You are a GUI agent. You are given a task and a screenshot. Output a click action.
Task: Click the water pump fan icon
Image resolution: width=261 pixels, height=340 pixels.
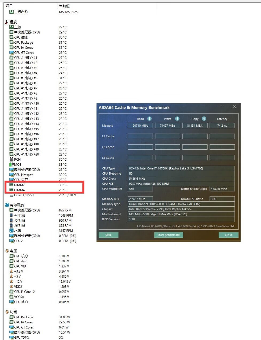point(11,231)
